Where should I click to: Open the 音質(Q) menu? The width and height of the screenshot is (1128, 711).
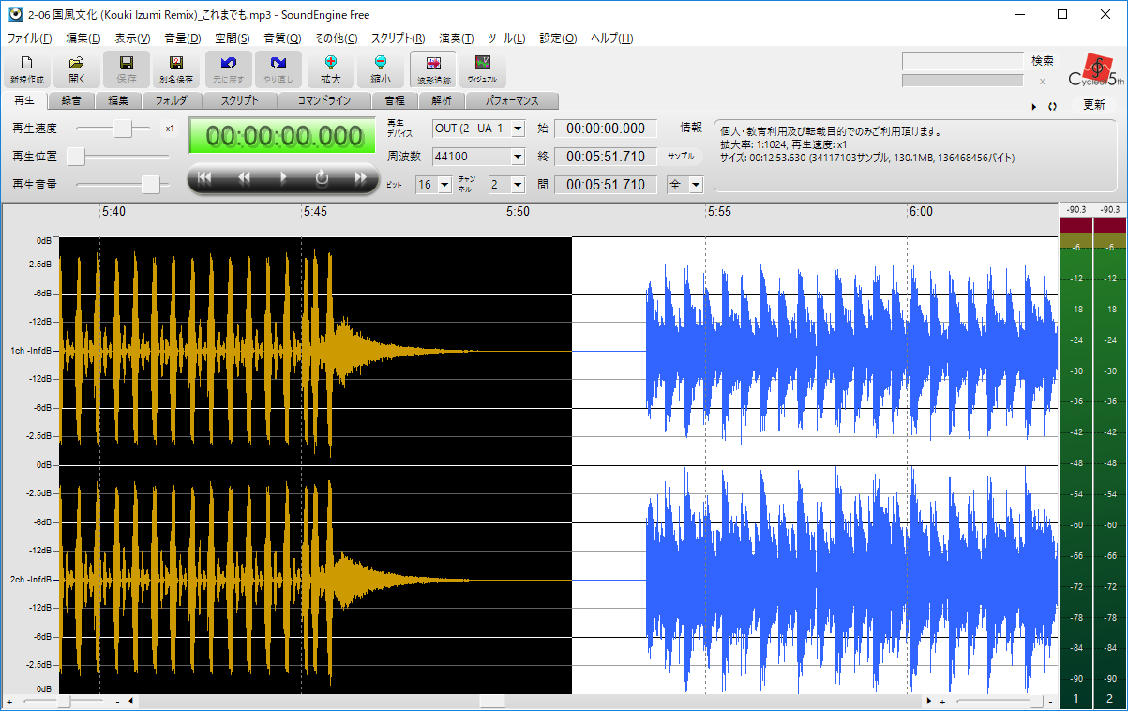(282, 38)
